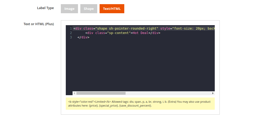
Task: Click the "sp-content" class value in code
Action: click(x=119, y=33)
